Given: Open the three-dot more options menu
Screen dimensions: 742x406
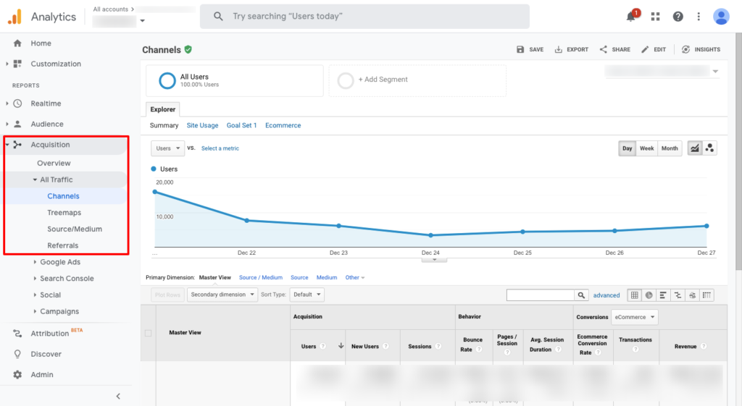Looking at the screenshot, I should pos(699,17).
